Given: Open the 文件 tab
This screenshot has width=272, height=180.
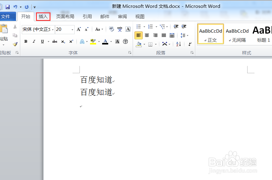Looking at the screenshot, I should pos(5,17).
